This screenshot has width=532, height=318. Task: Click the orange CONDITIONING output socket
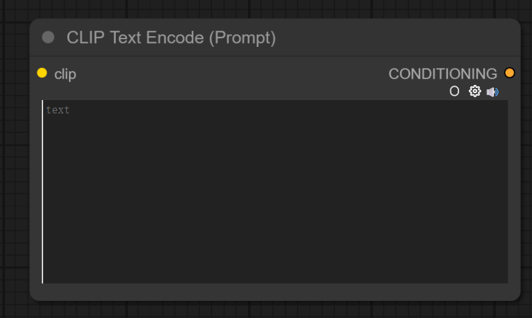[x=509, y=73]
